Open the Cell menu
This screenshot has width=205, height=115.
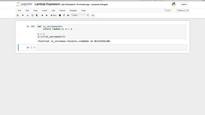[53, 11]
